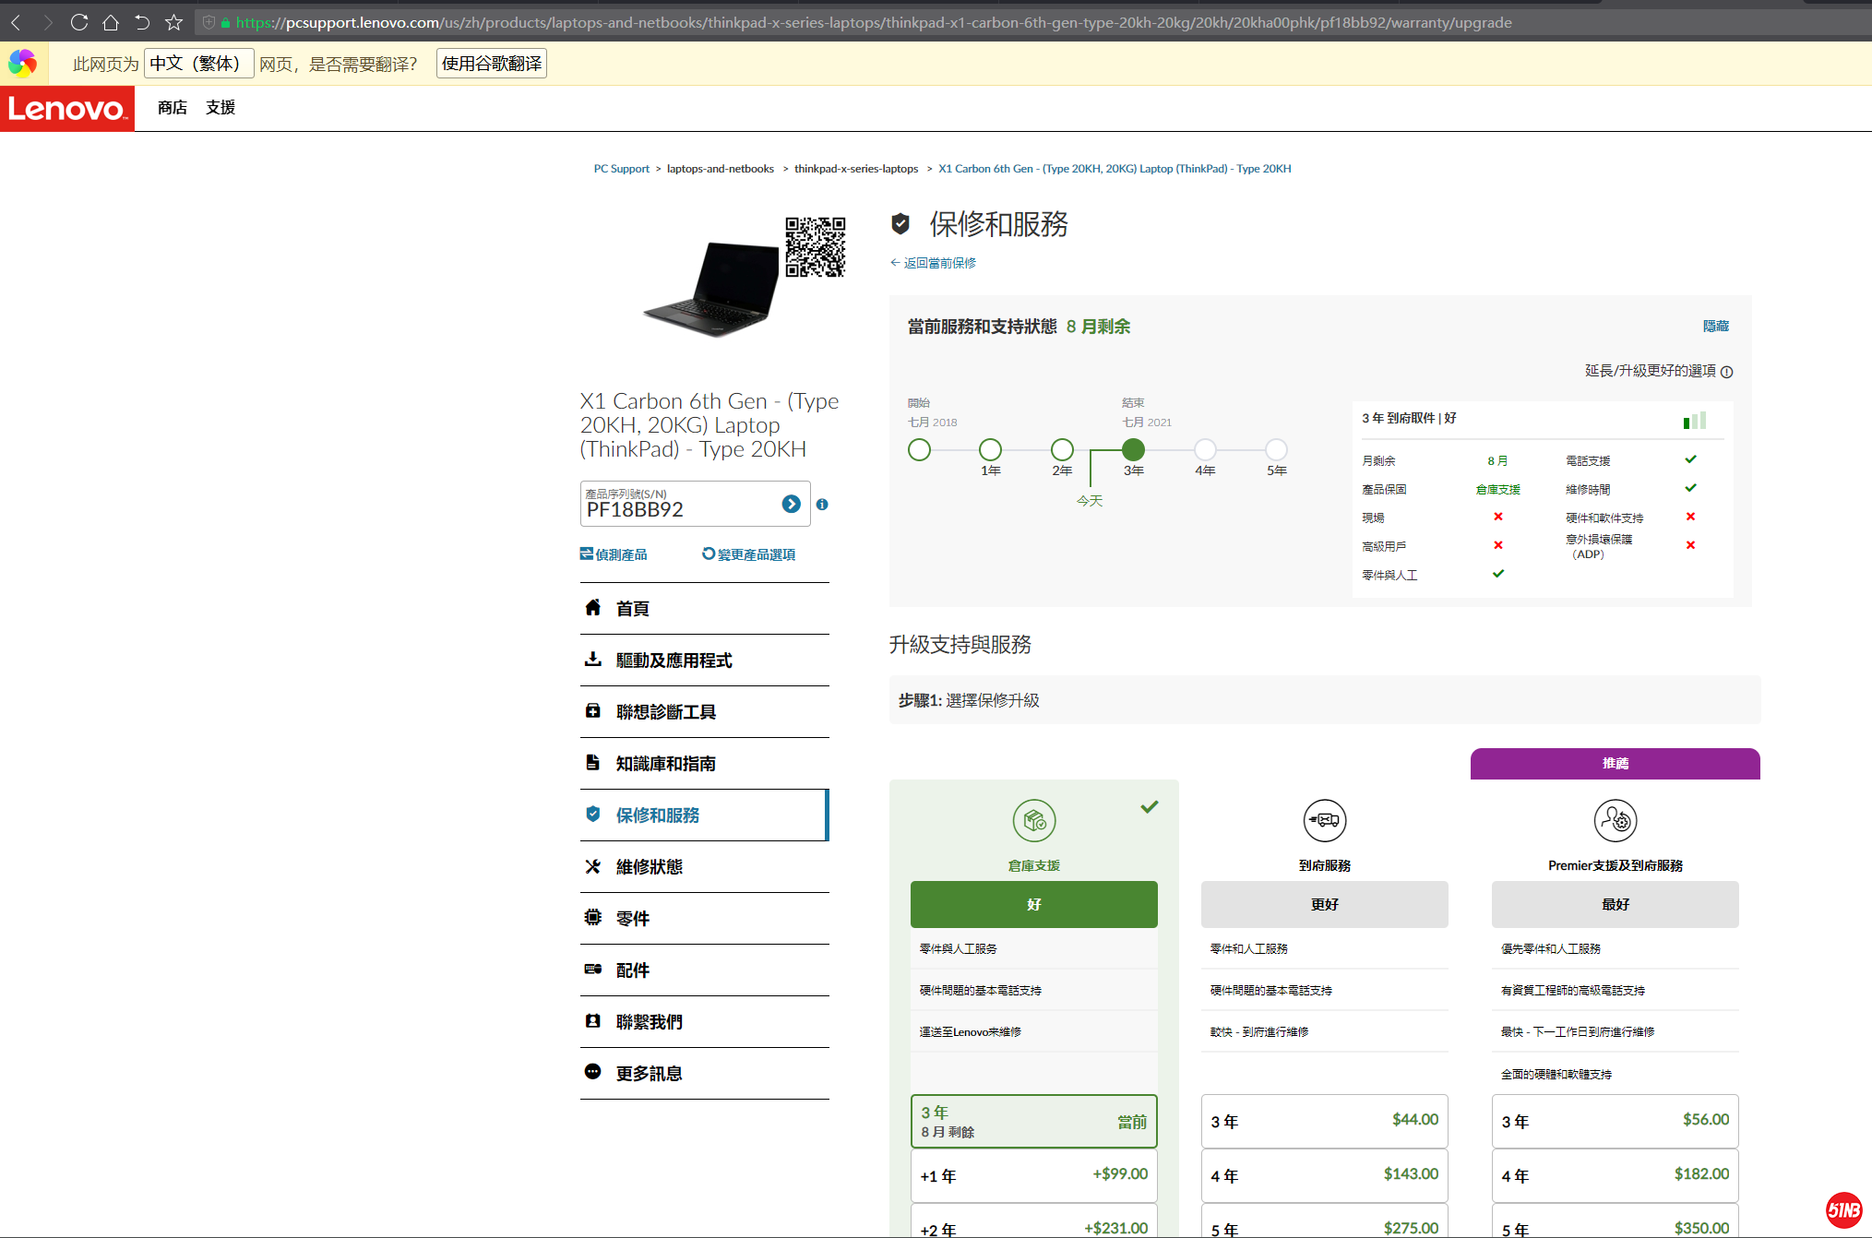Image resolution: width=1872 pixels, height=1238 pixels.
Task: Click the Premier support service icon
Action: 1615,820
